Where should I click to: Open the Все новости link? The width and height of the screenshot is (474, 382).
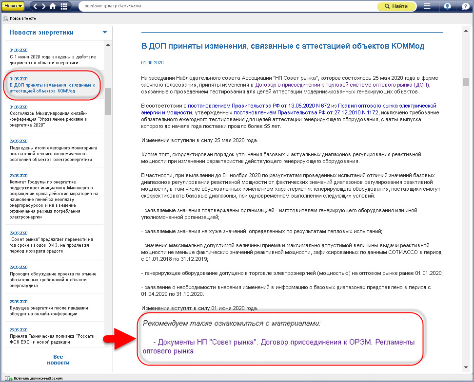58,360
